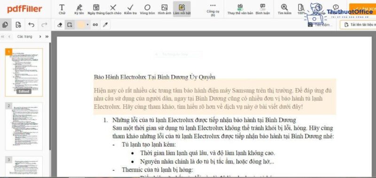376x178 pixels.
Task: Click the Edited badge on page 1 thumbnail
Action: click(24, 91)
